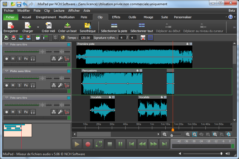This screenshot has width=239, height=159.
Task: Solo the second track with S button
Action: pyautogui.click(x=20, y=85)
